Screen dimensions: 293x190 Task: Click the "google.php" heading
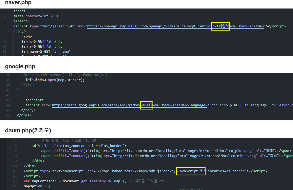click(20, 66)
